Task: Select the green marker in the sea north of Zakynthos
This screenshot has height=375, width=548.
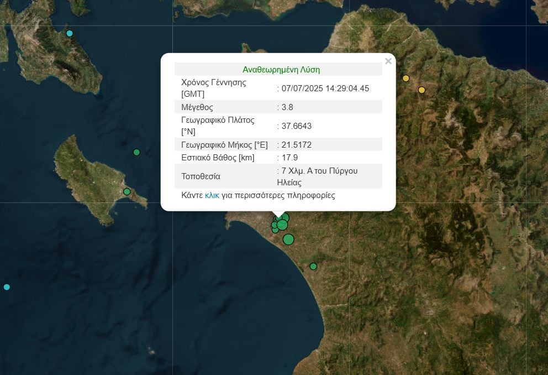Action: click(136, 152)
